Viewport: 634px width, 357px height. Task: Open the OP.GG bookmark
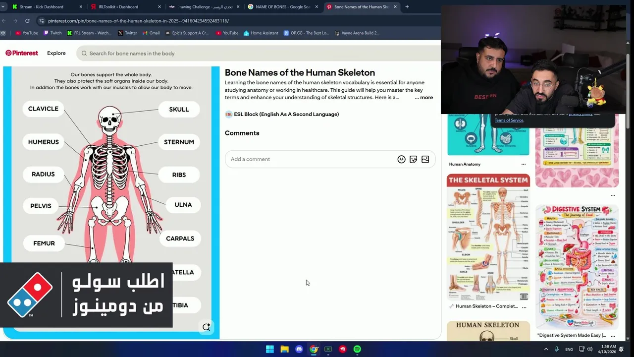[306, 33]
